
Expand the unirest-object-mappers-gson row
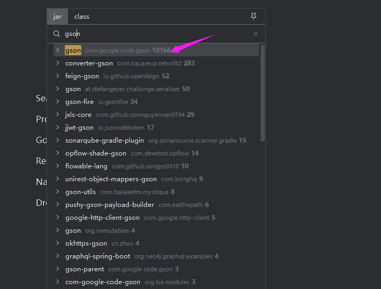[58, 179]
